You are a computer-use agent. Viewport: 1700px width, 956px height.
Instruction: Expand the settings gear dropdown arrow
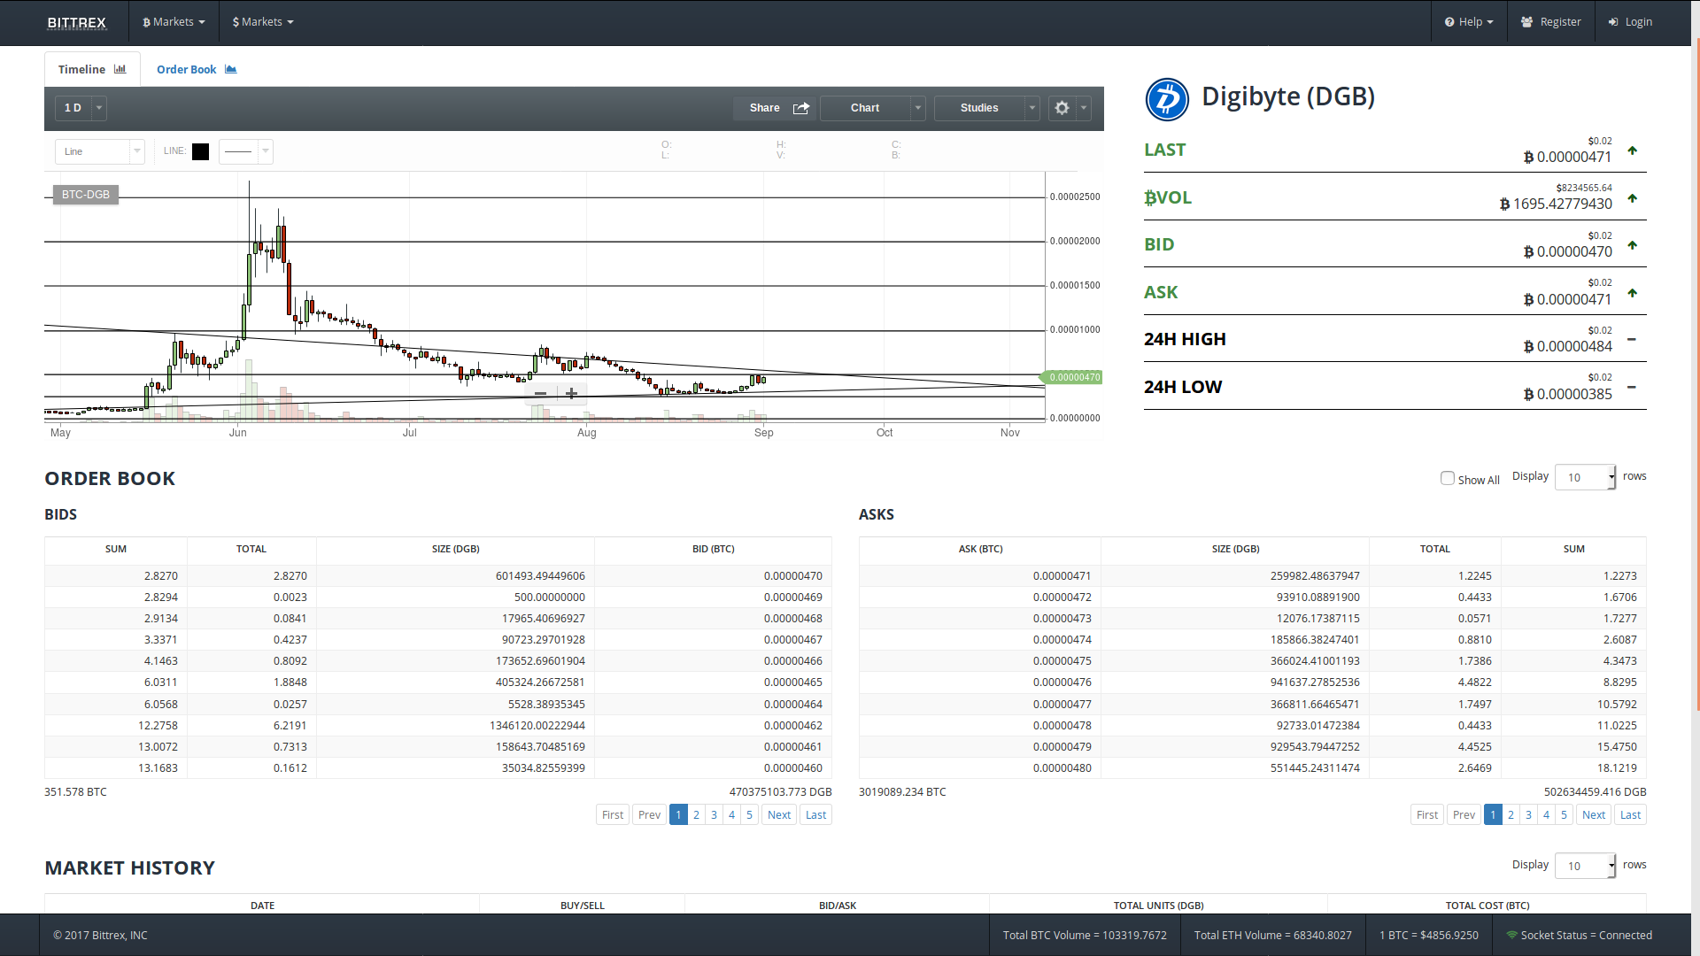point(1084,108)
